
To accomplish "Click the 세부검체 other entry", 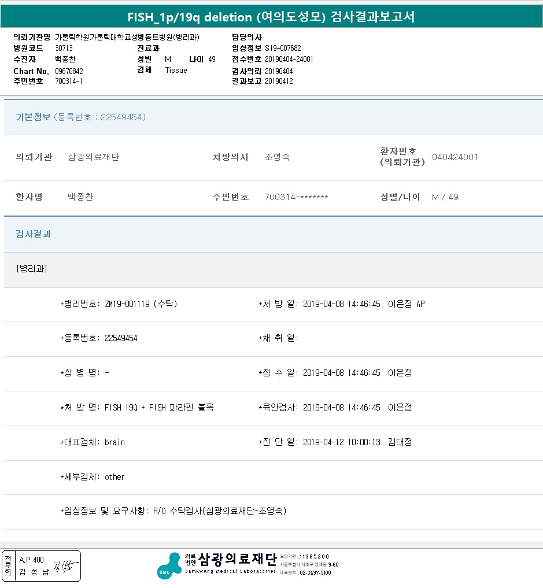I will coord(114,477).
